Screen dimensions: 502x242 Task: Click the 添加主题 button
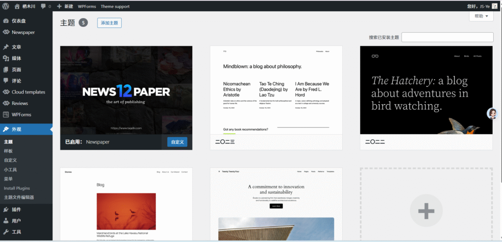click(x=109, y=23)
